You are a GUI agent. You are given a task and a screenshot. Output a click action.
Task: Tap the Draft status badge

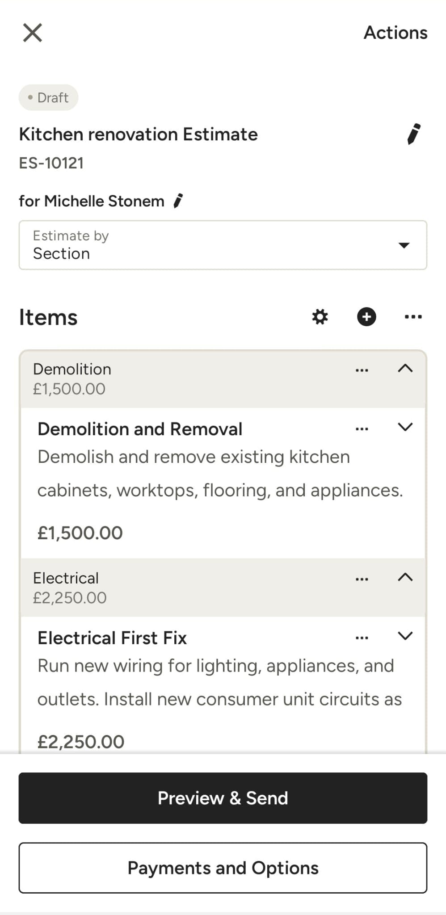coord(48,97)
